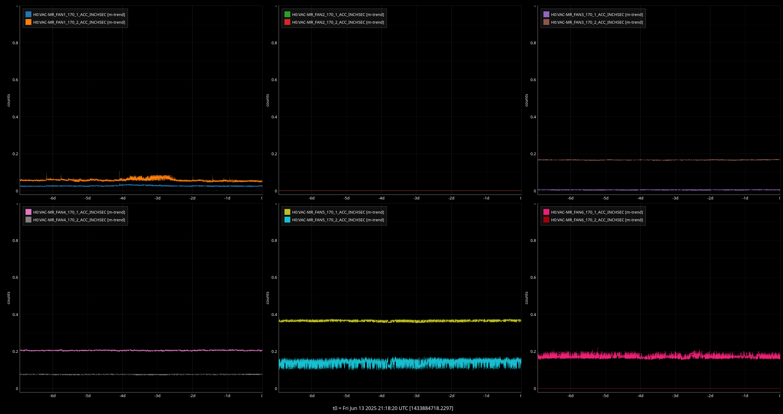The width and height of the screenshot is (783, 414).
Task: Click the 0.8 y-axis label in FAN1 plot
Action: tap(15, 43)
